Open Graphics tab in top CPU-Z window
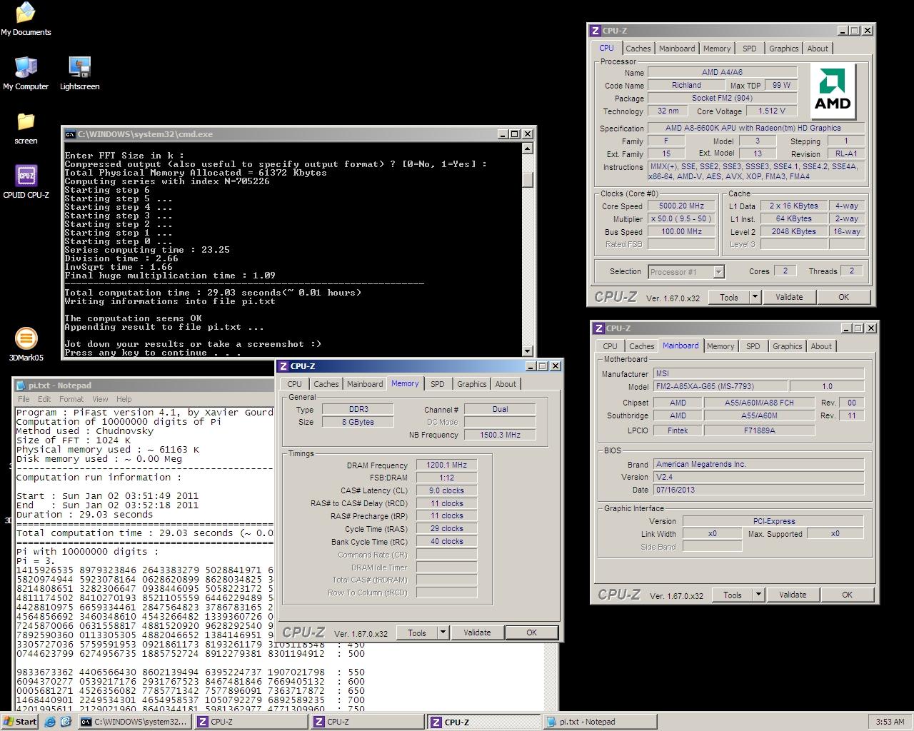 pyautogui.click(x=783, y=49)
